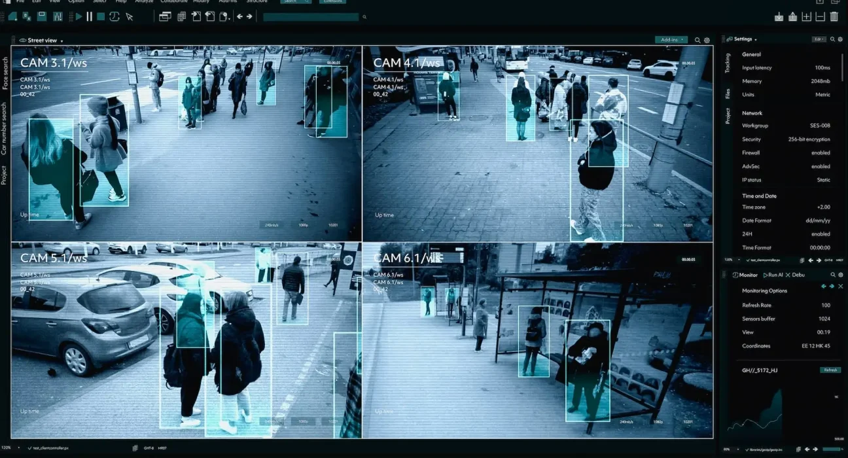Click the gear icon in Monitor panel
This screenshot has height=458, width=848.
click(x=841, y=275)
